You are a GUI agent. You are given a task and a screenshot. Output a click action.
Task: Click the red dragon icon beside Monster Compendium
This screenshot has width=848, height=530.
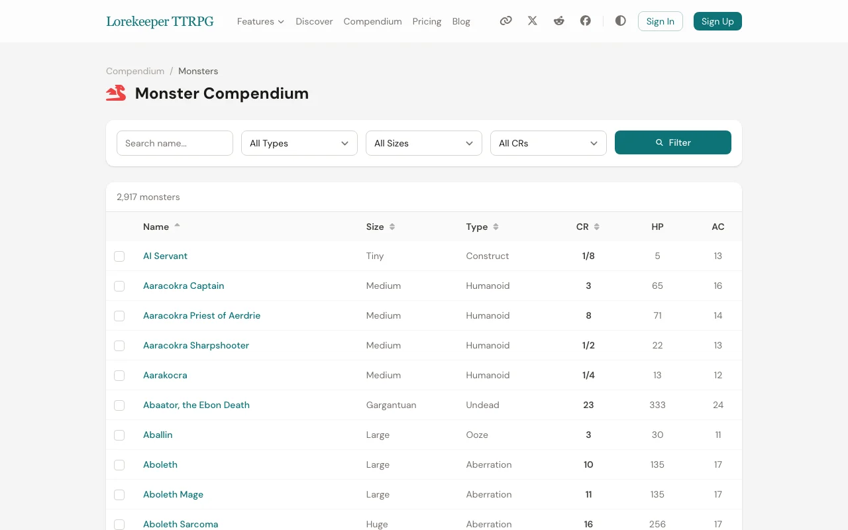pos(116,93)
